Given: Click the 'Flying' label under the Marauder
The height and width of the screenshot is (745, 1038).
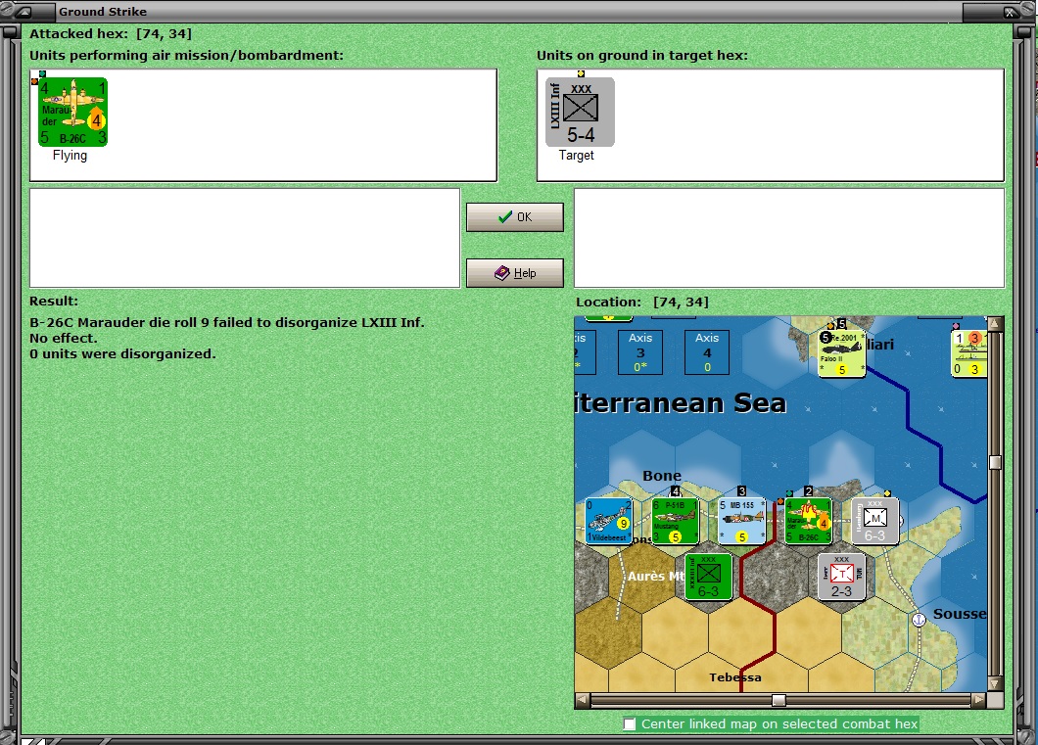Looking at the screenshot, I should pyautogui.click(x=71, y=156).
